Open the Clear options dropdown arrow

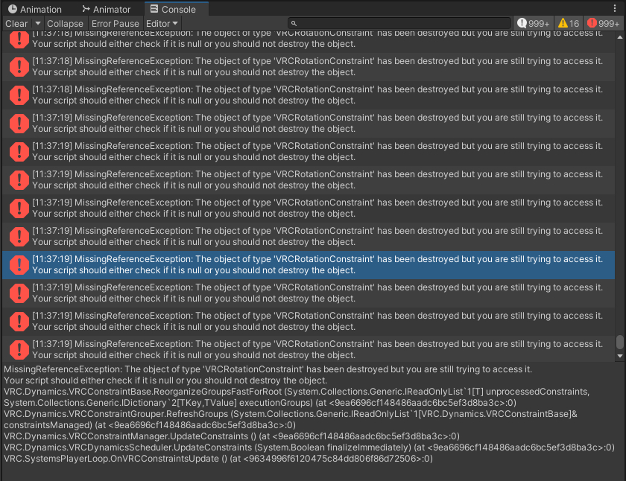[37, 23]
